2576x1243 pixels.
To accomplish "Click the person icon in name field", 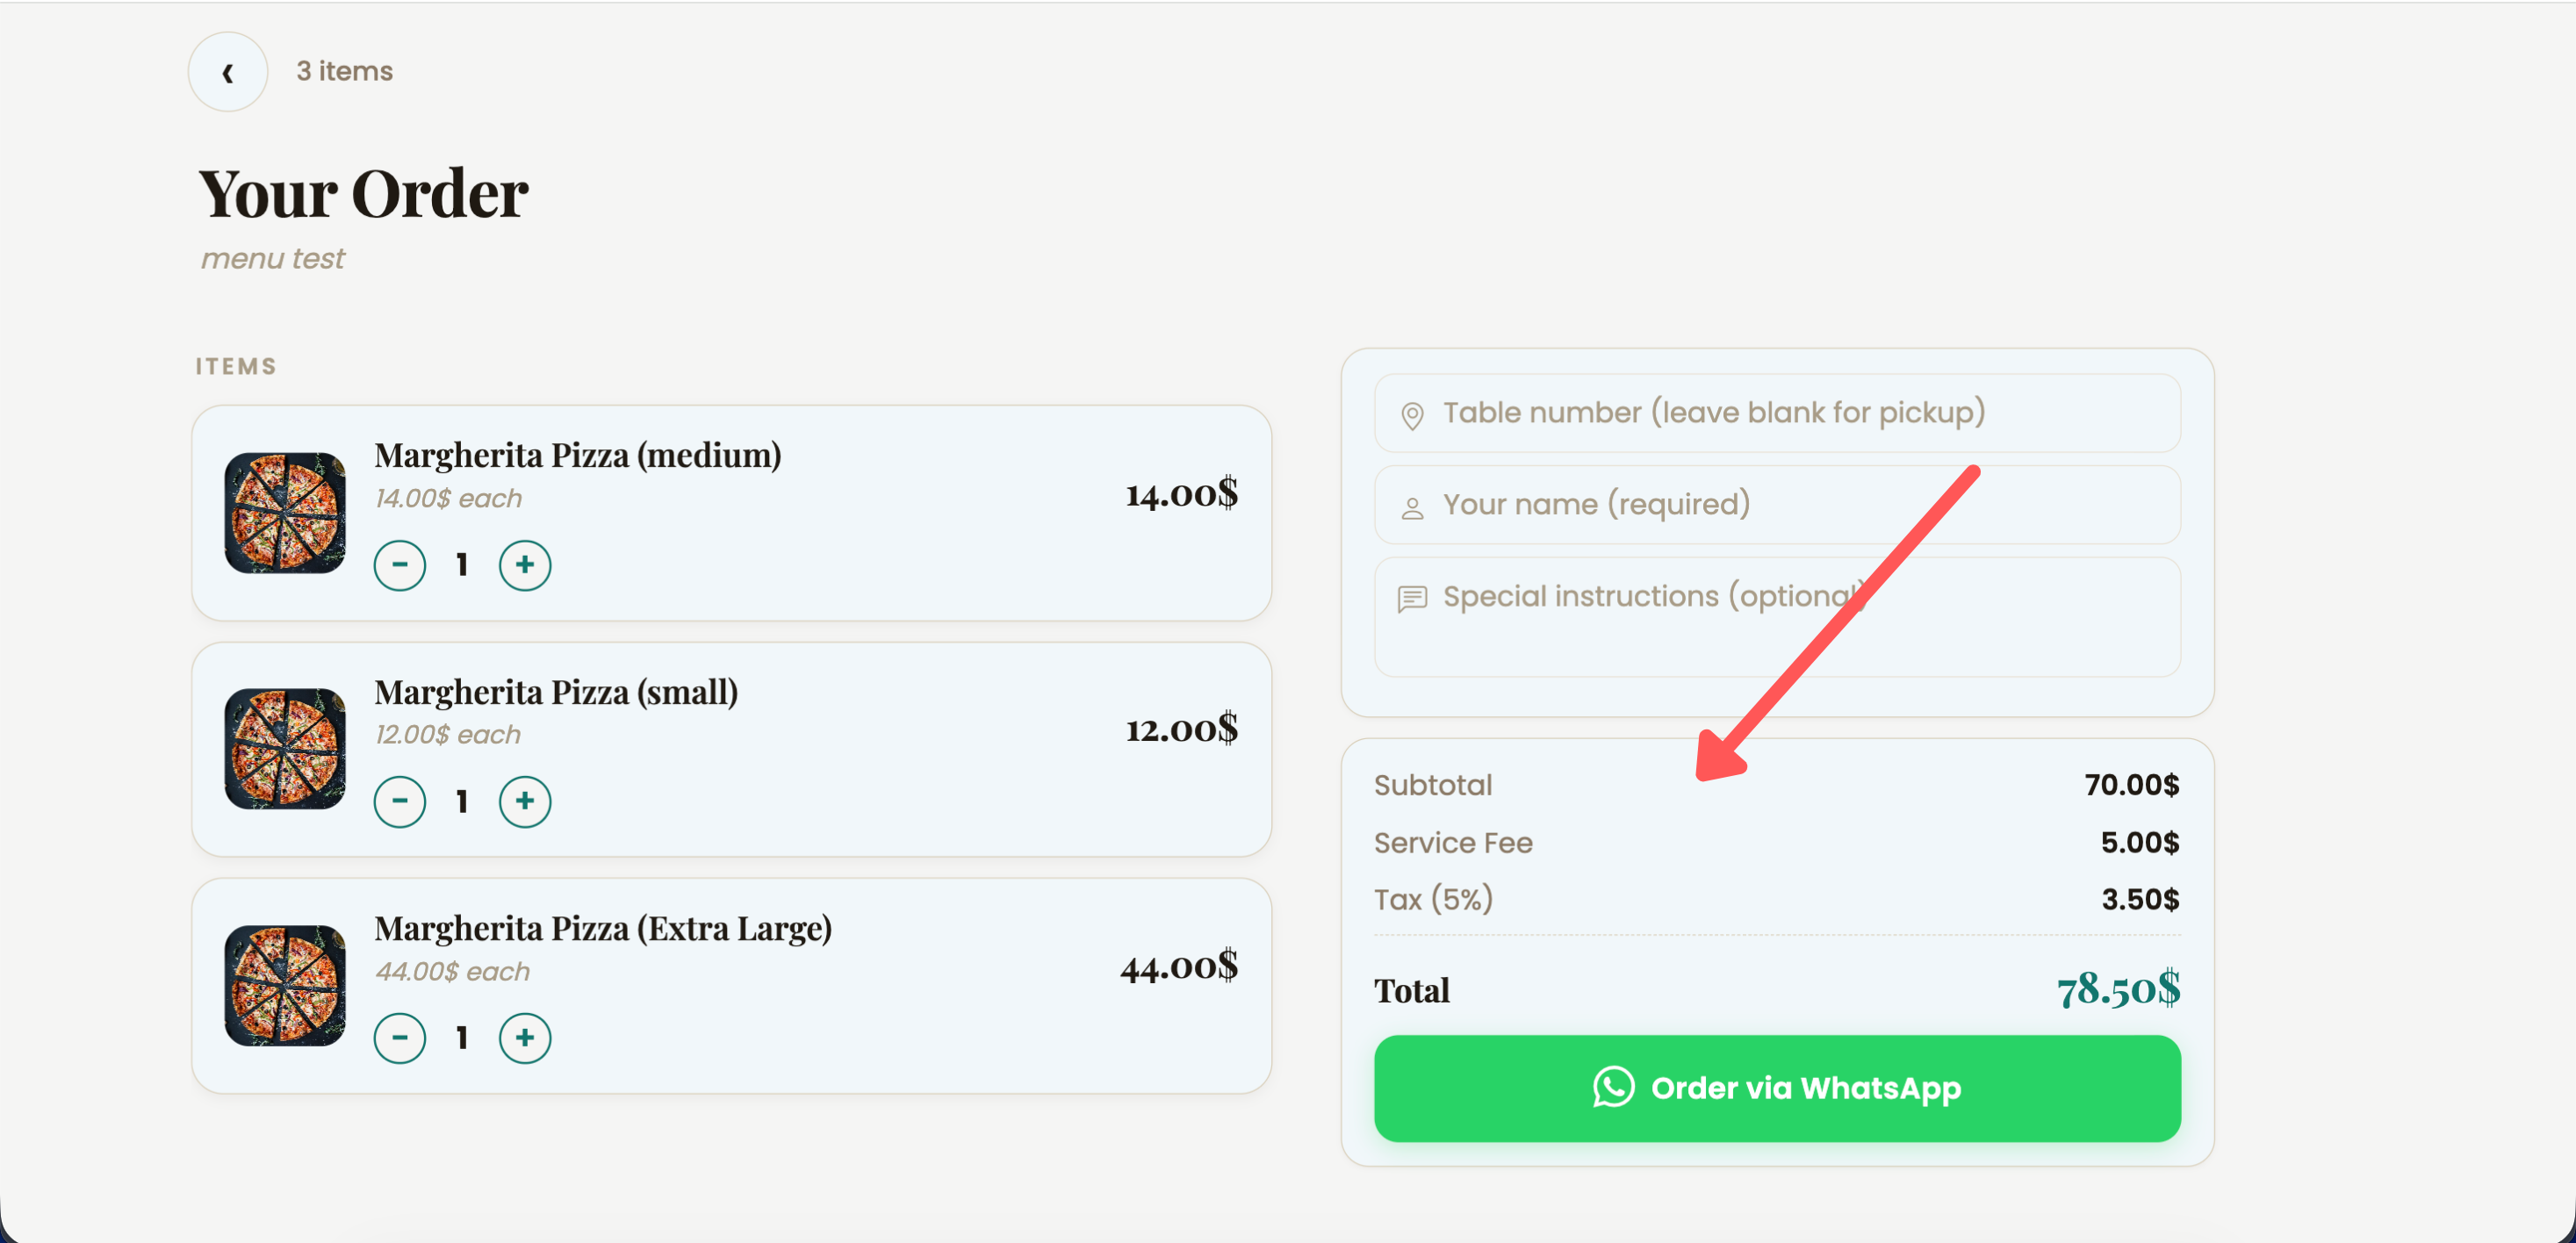I will pos(1412,509).
